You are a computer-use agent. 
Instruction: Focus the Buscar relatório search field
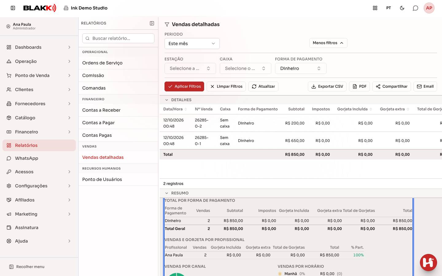[118, 38]
